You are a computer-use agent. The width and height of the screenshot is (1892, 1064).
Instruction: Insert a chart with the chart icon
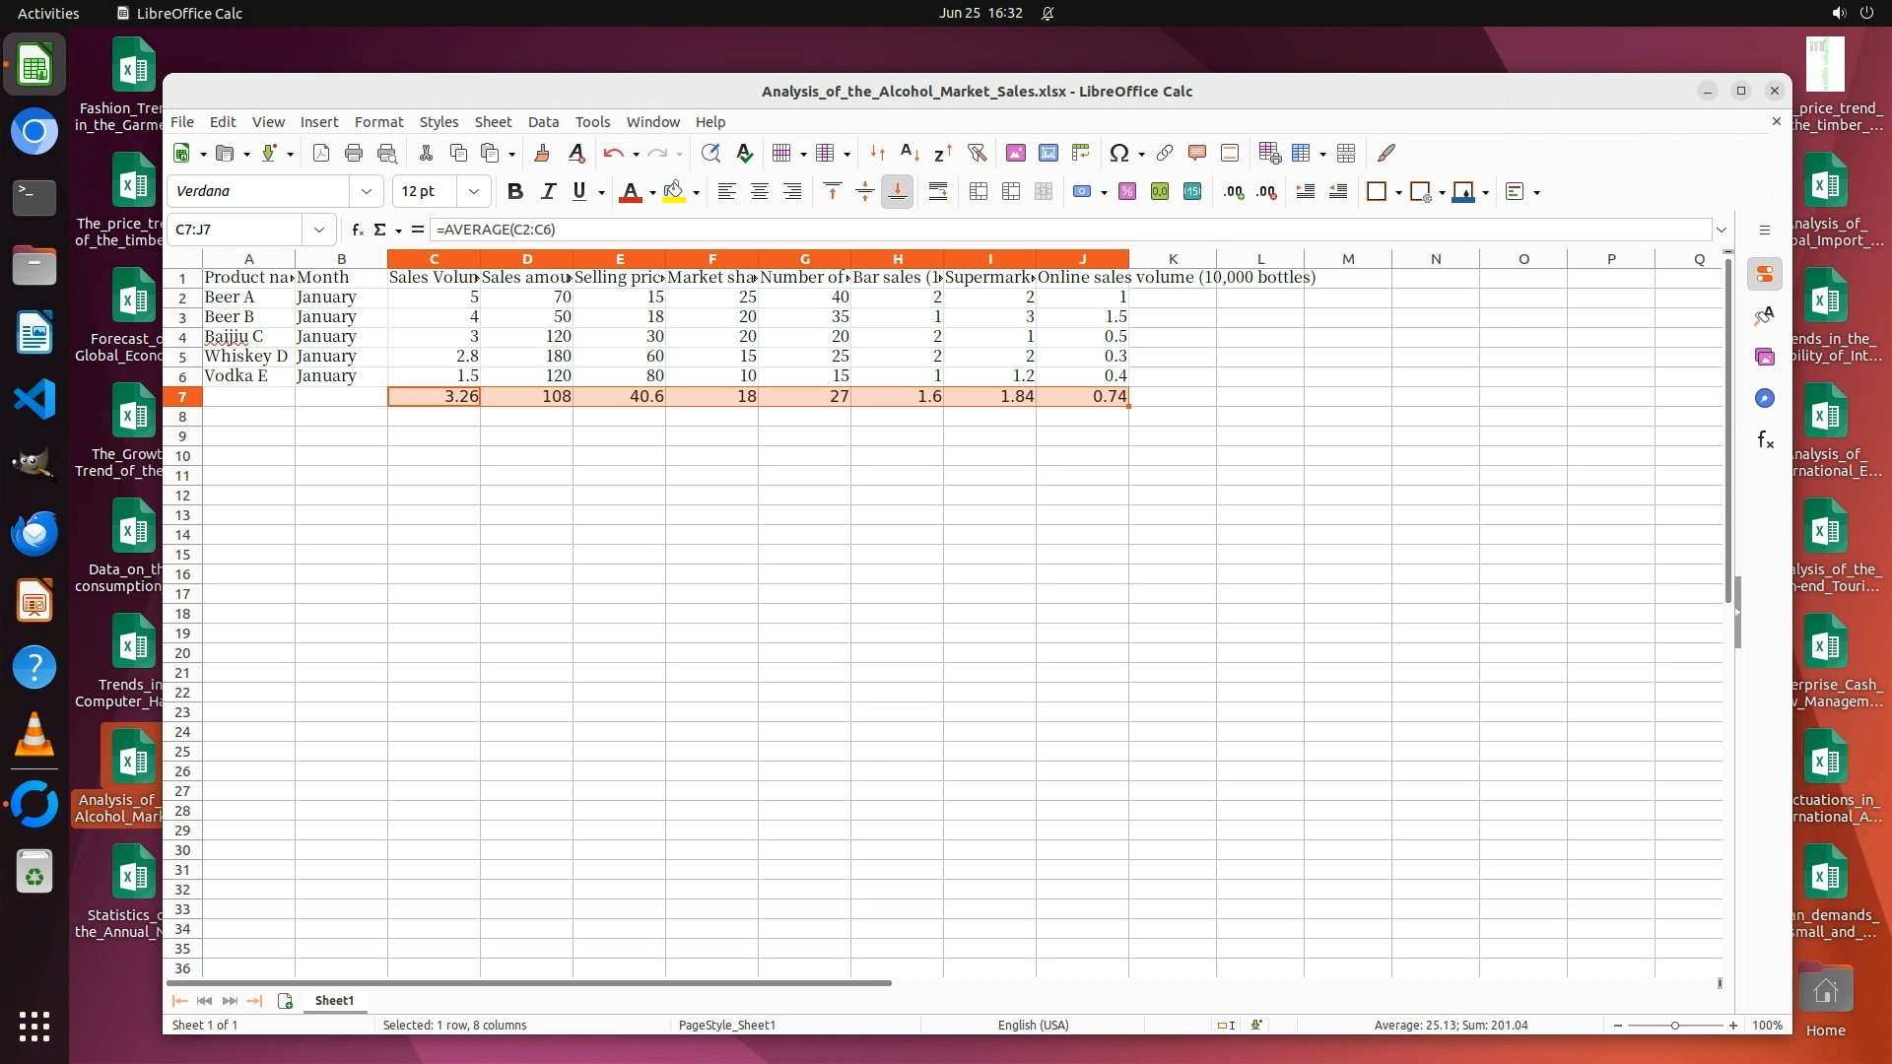point(1048,153)
